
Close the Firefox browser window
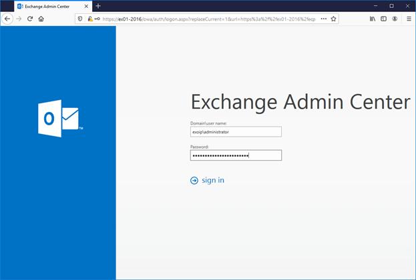pos(407,6)
